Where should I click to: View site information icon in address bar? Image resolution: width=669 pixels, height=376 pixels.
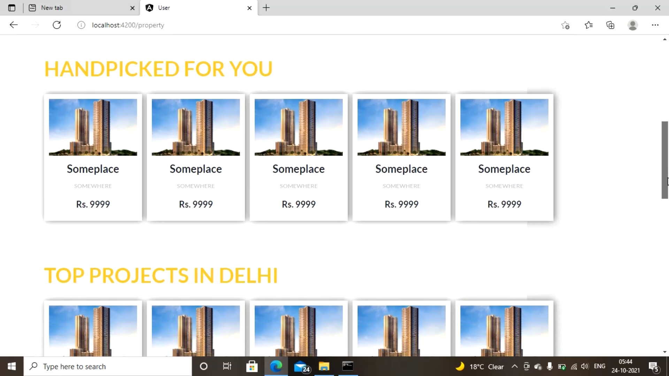[x=81, y=25]
